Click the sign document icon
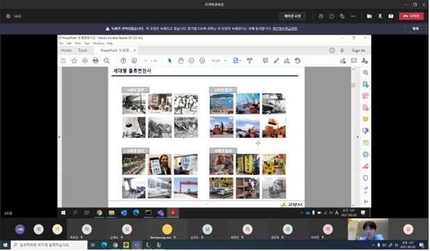Screen dimensions: 430x251 [287, 60]
